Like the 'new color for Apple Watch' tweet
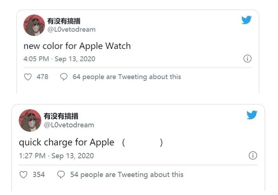Viewport: 278px width, 195px height. pos(27,77)
